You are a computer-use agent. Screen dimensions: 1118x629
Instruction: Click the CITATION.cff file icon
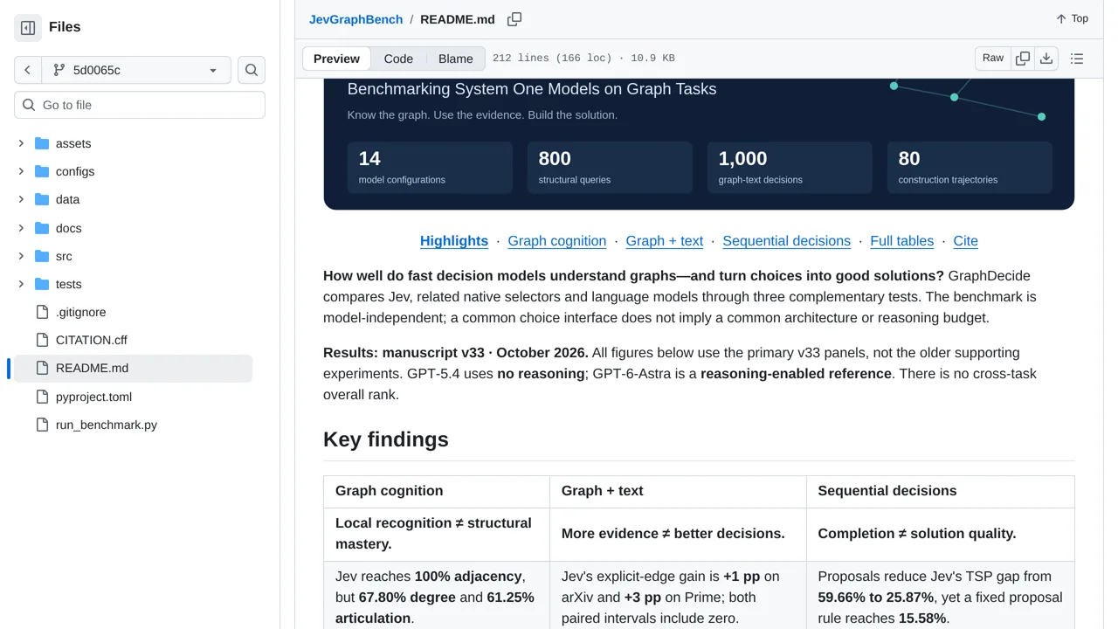click(x=42, y=341)
